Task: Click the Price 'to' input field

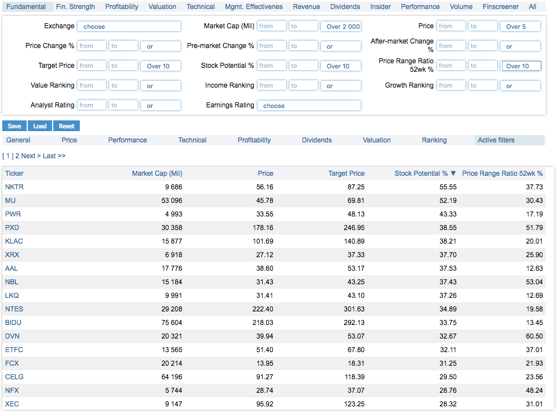Action: (482, 26)
